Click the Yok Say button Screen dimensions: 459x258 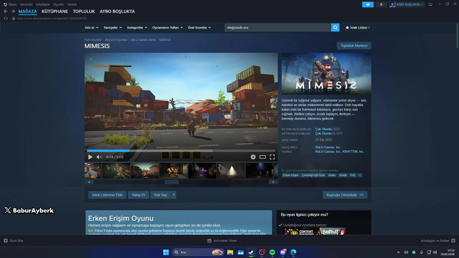pyautogui.click(x=161, y=195)
